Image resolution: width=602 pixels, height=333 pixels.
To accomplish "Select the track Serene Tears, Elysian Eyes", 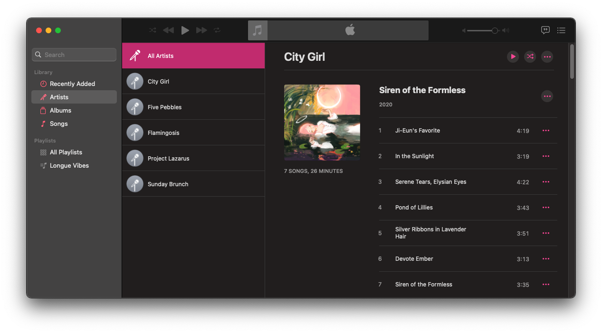I will [x=468, y=182].
